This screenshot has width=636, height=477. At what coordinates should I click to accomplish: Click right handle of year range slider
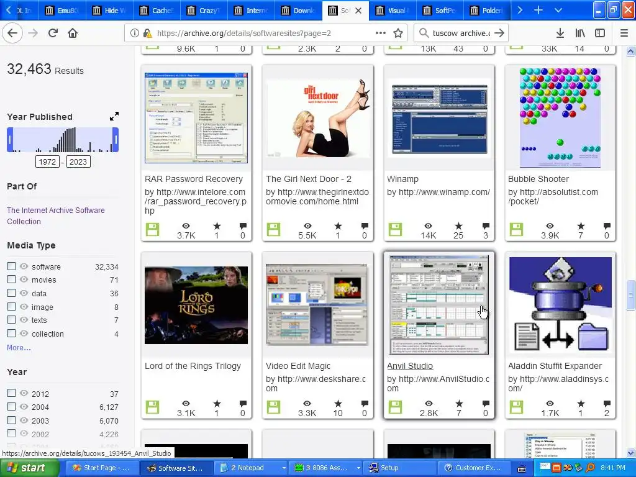click(116, 140)
